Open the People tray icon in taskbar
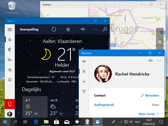Viewport: 168px width, 126px height. tap(114, 122)
